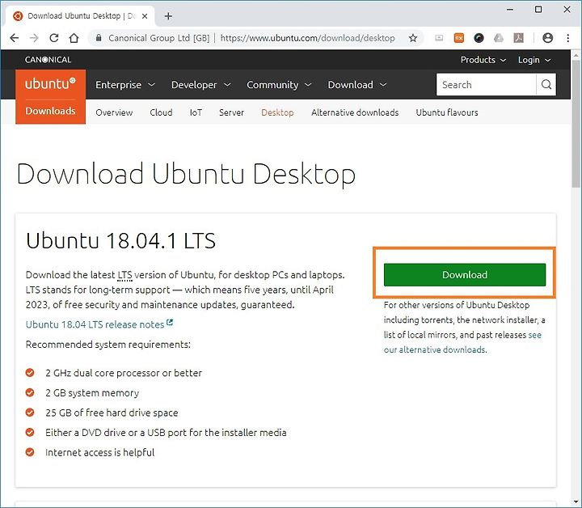582x508 pixels.
Task: Click the 'Ubuntu 18.04.1 LTS' heading
Action: [120, 240]
